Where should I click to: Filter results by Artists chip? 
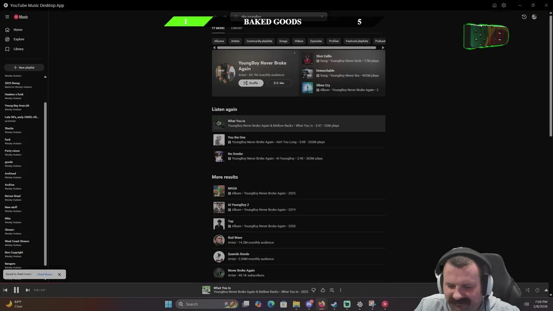[x=235, y=41]
